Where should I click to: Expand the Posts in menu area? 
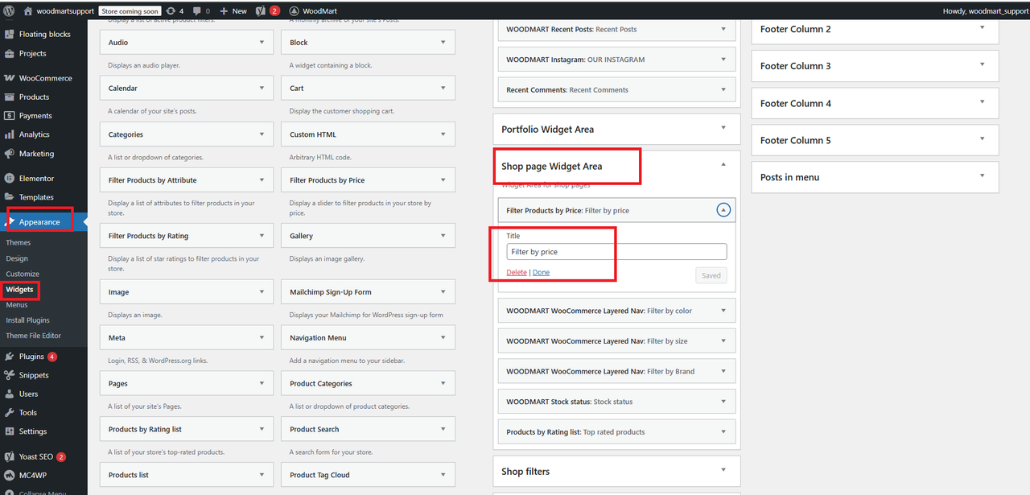[x=982, y=176]
